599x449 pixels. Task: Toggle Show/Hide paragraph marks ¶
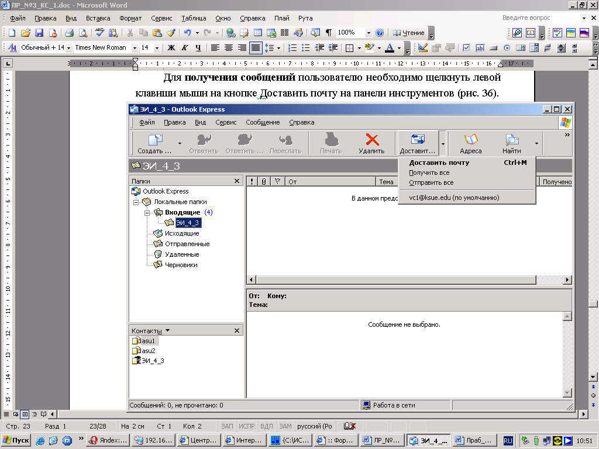click(x=328, y=33)
